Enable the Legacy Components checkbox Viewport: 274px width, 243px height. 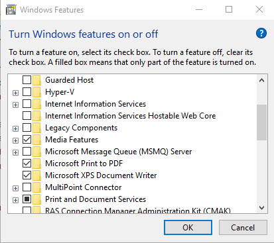(x=27, y=127)
